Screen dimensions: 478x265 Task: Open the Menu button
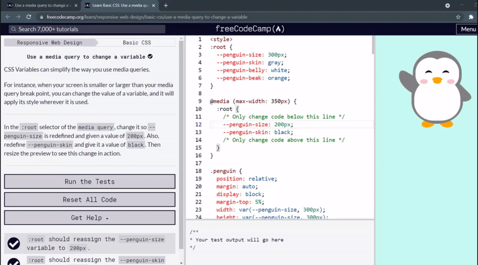click(468, 29)
